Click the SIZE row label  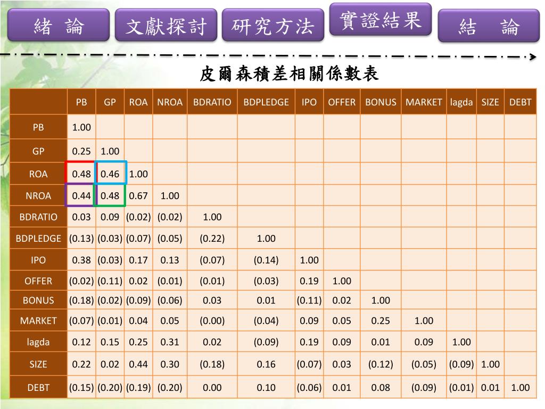click(38, 364)
